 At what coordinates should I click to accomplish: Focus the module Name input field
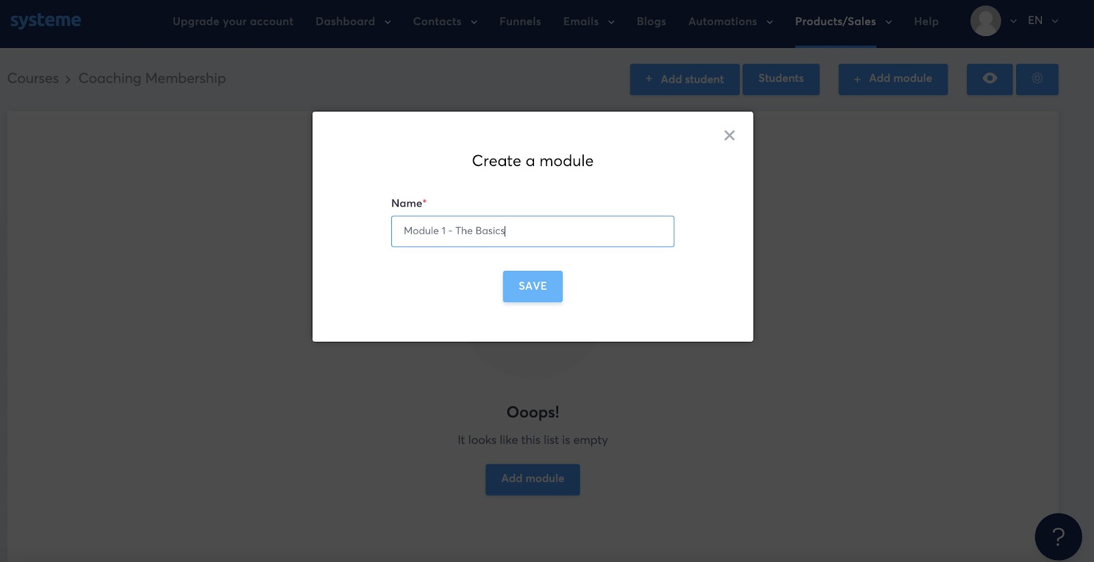(x=533, y=232)
